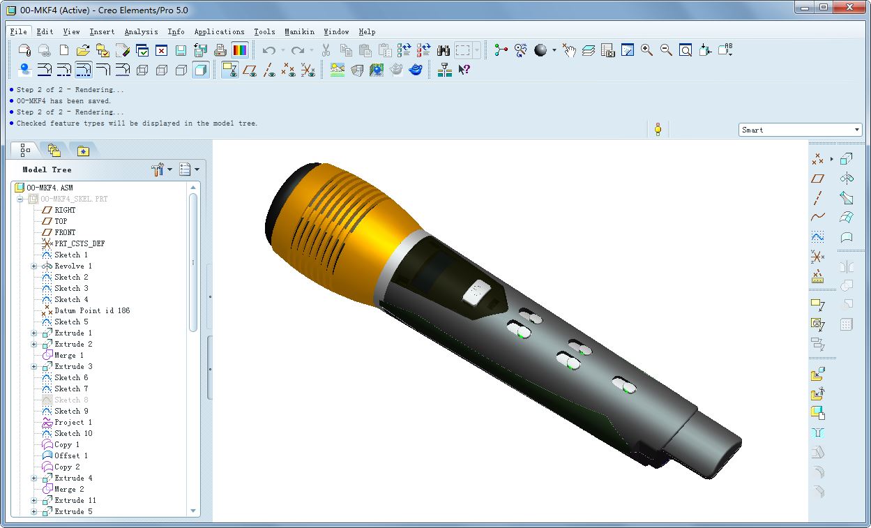Viewport: 871px width, 528px height.
Task: Click the Zoom In magnifier icon
Action: tap(647, 50)
